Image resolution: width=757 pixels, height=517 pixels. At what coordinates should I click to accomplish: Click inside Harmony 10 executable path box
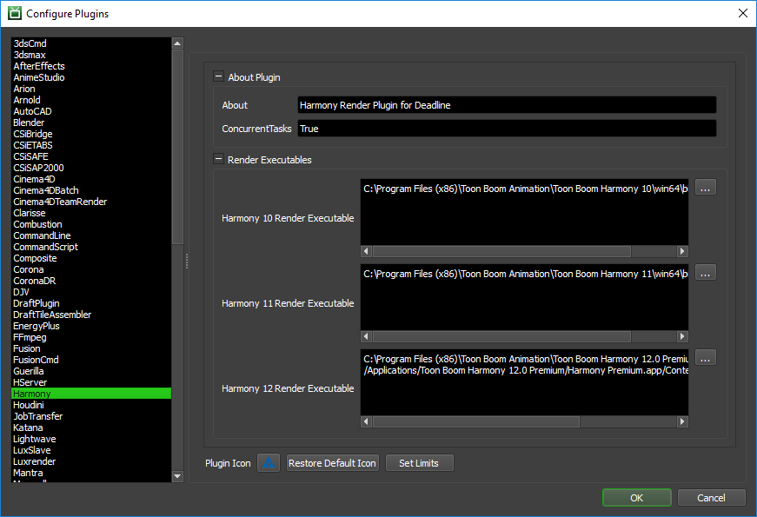click(524, 212)
